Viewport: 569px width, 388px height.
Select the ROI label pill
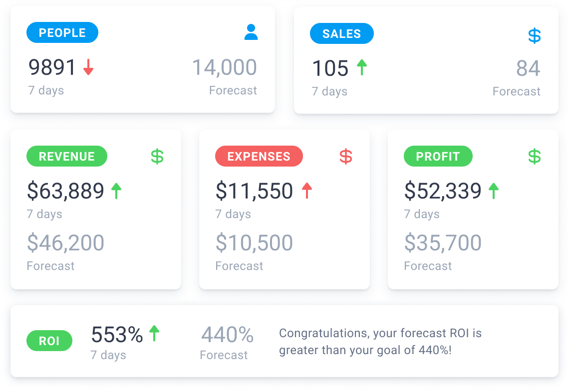coord(49,341)
